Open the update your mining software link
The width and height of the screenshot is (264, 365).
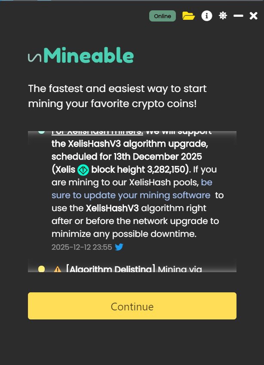[x=131, y=195]
